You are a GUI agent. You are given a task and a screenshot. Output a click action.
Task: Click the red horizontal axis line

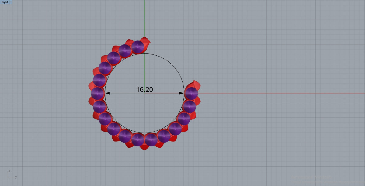274,93
